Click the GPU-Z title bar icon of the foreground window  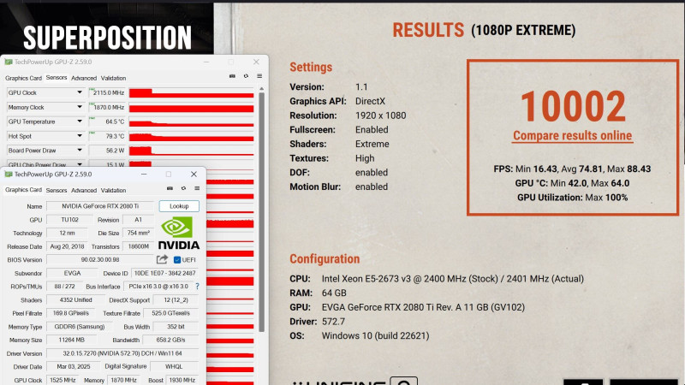tap(9, 175)
